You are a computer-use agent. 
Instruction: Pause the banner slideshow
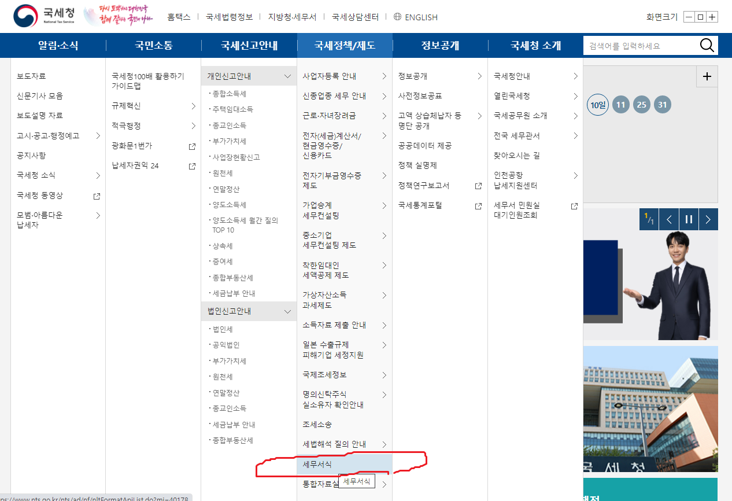point(689,219)
